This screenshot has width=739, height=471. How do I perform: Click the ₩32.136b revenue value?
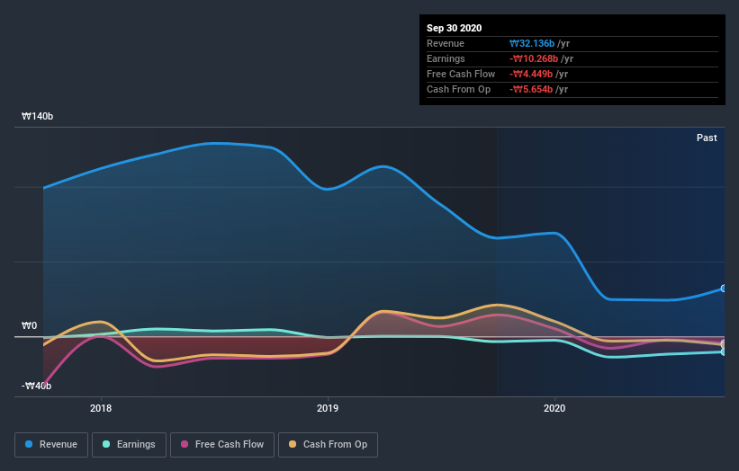(x=532, y=43)
